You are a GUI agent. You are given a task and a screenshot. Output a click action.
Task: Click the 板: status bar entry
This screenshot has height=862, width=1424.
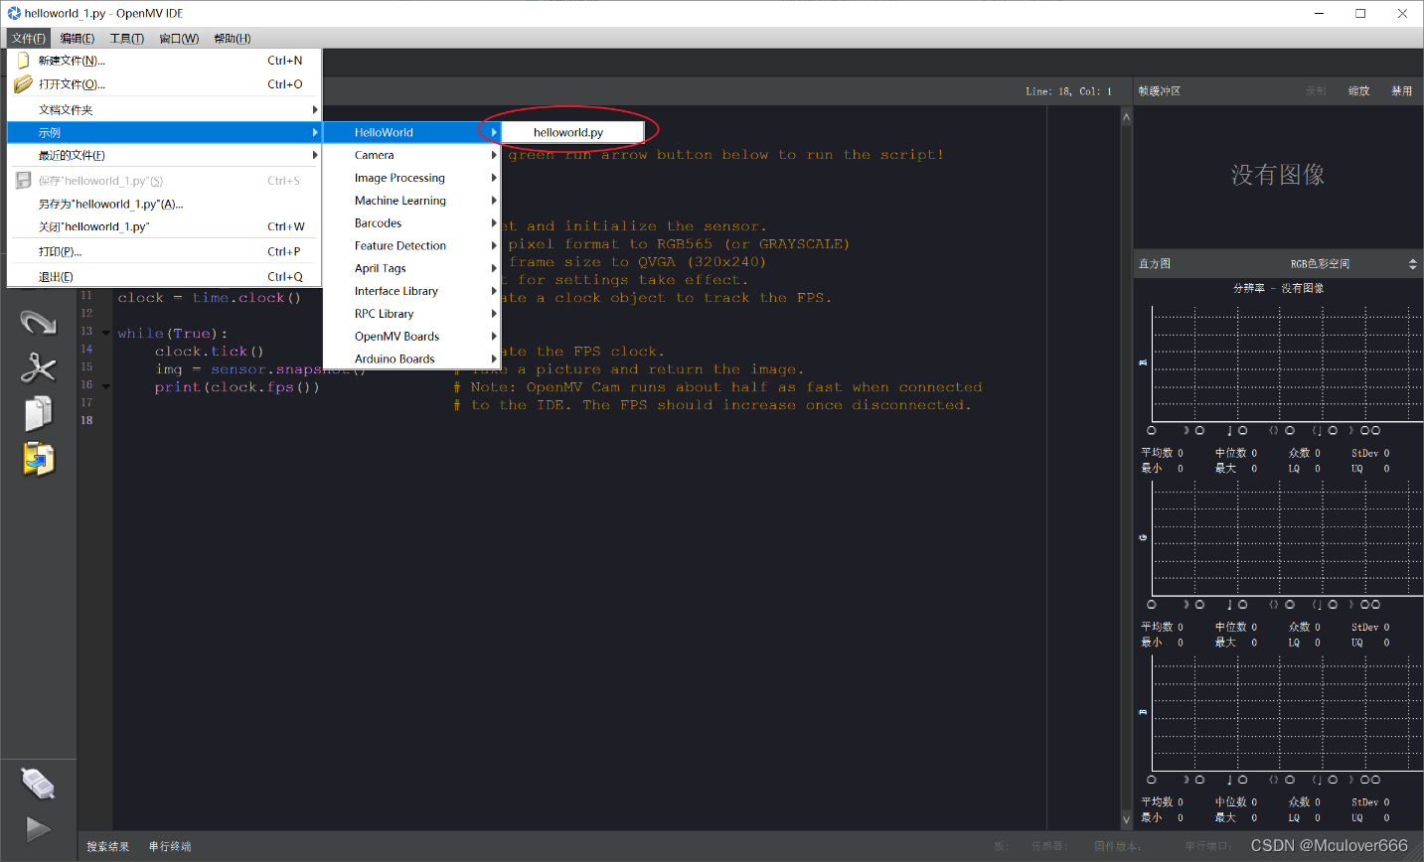(x=1001, y=846)
